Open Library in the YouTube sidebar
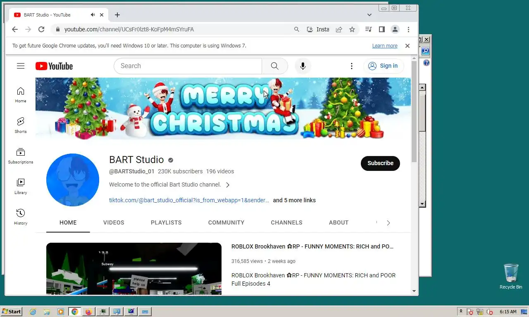Screen dimensions: 529x317 pyautogui.click(x=21, y=187)
